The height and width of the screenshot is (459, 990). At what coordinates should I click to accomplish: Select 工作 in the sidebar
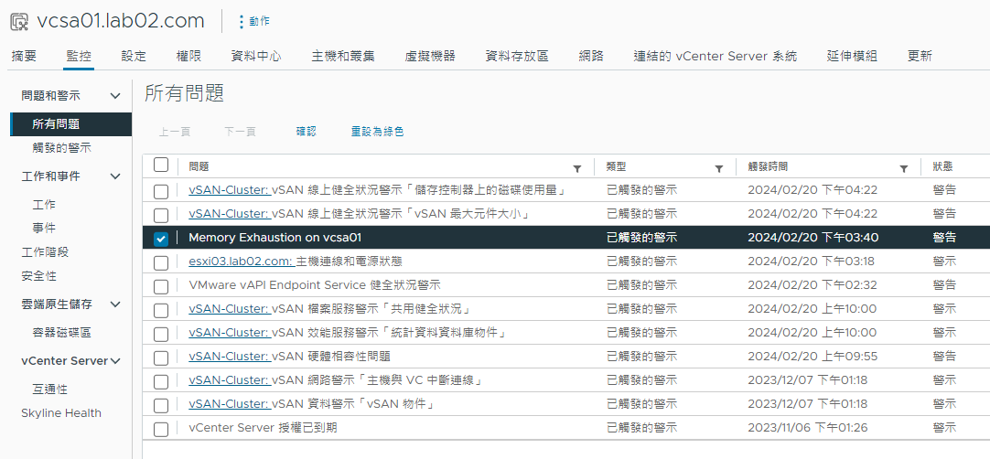(44, 205)
